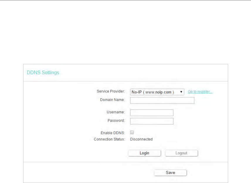The height and width of the screenshot is (183, 251).
Task: Click the Logout button
Action: pyautogui.click(x=182, y=153)
